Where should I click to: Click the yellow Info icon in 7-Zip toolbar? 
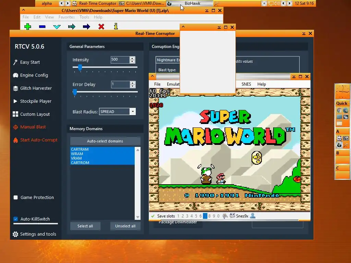tap(116, 26)
